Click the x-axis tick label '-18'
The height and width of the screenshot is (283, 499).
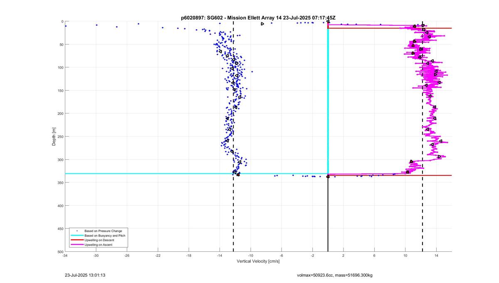pyautogui.click(x=189, y=256)
